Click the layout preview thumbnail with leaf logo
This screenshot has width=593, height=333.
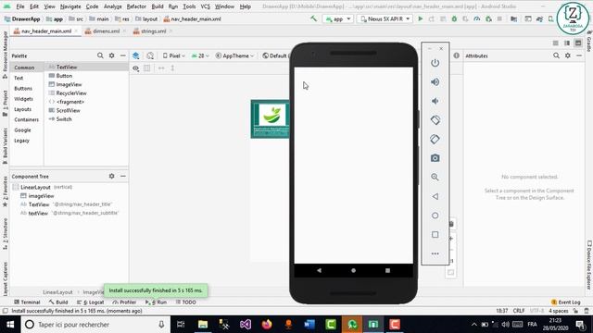[x=270, y=119]
